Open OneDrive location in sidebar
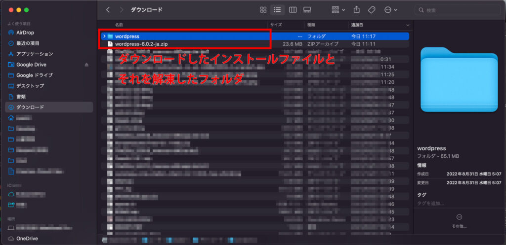This screenshot has width=506, height=245. click(27, 239)
